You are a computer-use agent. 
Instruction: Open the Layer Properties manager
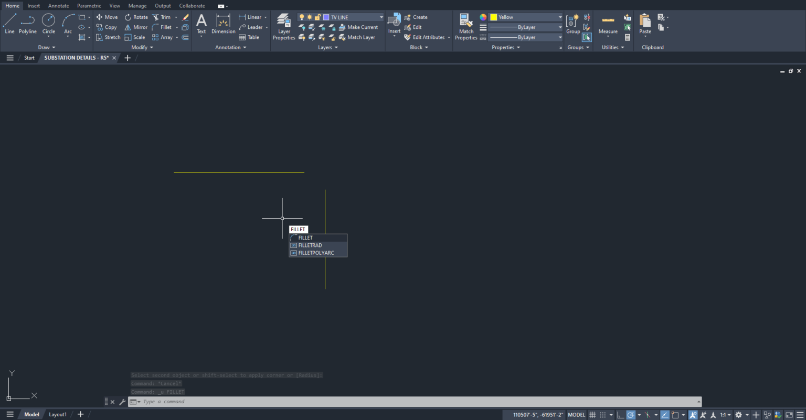click(x=283, y=26)
